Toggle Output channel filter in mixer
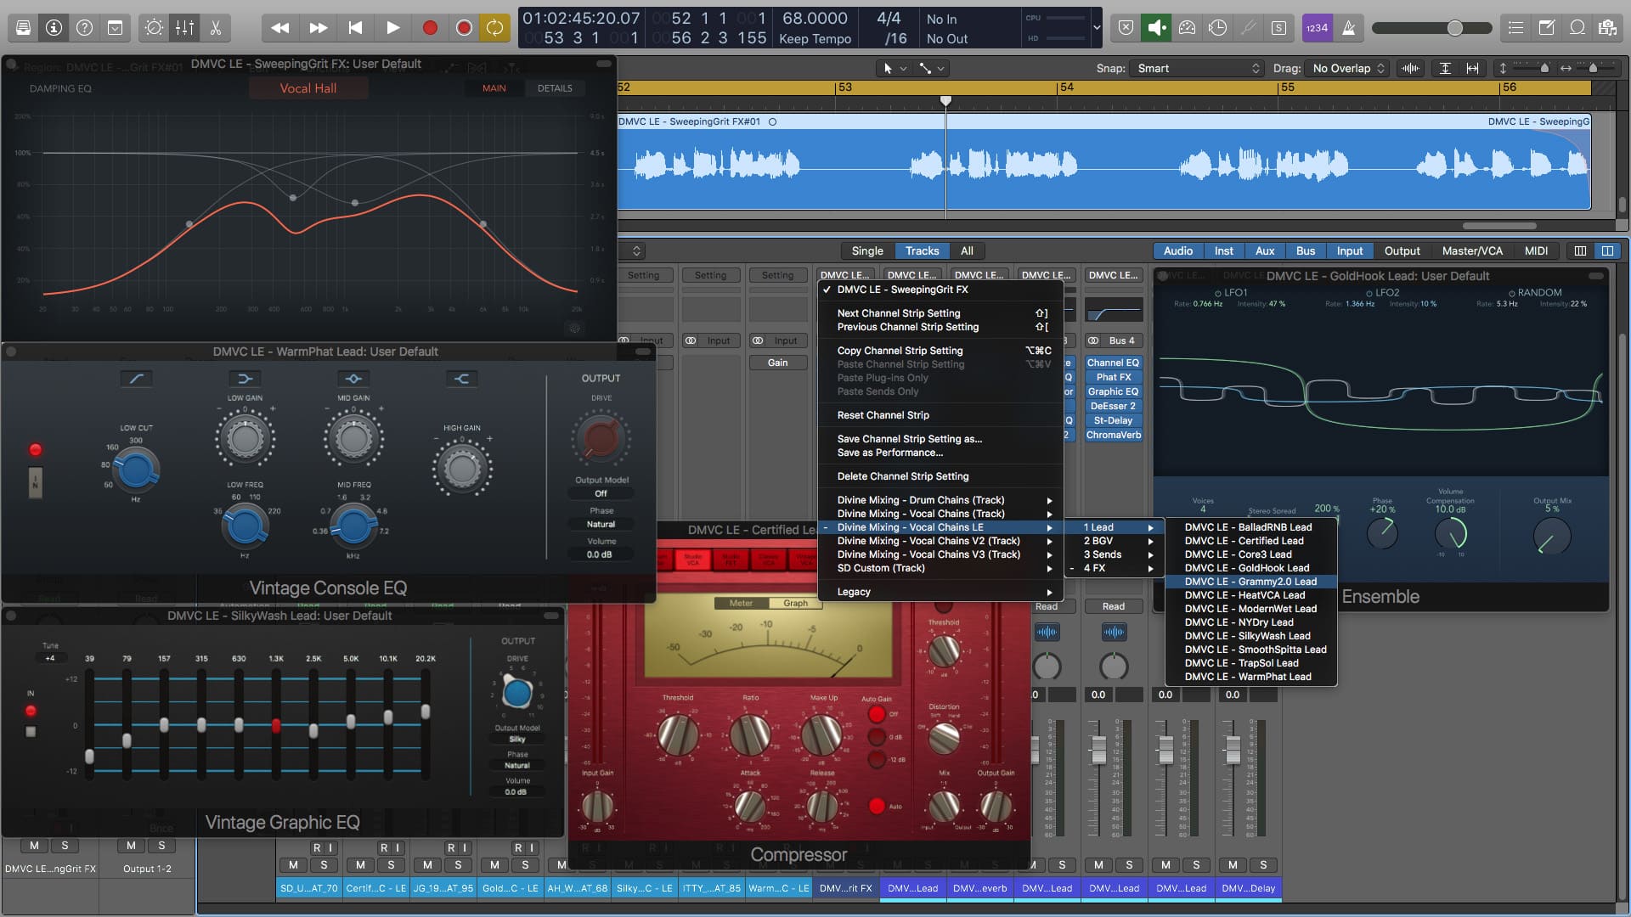This screenshot has width=1631, height=917. 1402,251
